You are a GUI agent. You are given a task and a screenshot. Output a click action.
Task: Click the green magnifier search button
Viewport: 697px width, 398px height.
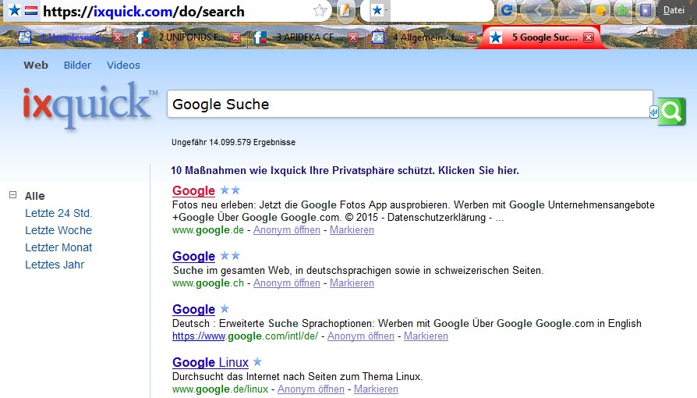click(672, 112)
